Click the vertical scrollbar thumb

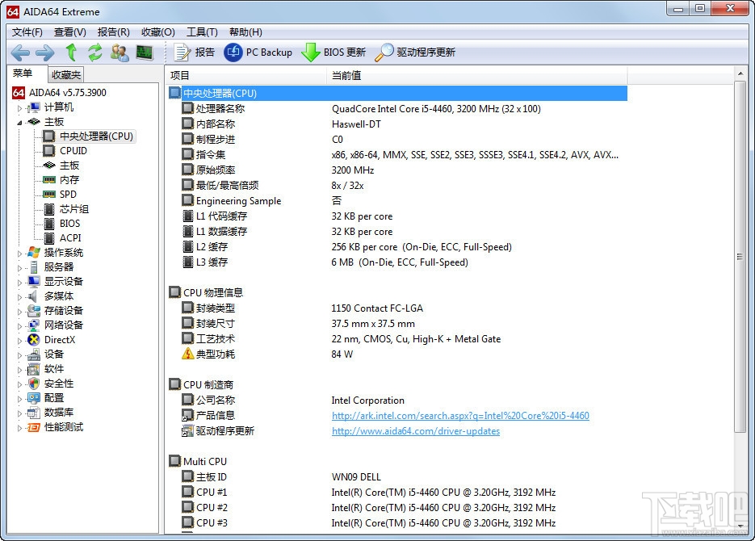click(740, 257)
